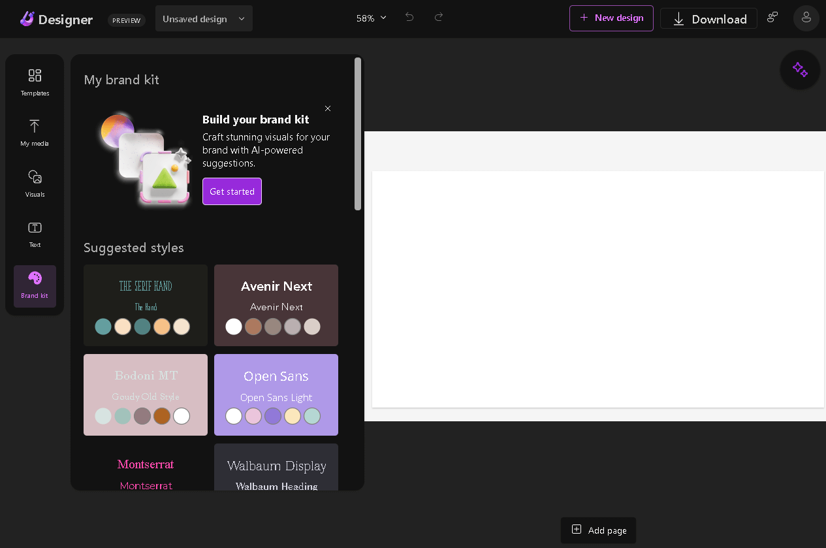Click the Download button
The height and width of the screenshot is (548, 826).
(x=708, y=19)
